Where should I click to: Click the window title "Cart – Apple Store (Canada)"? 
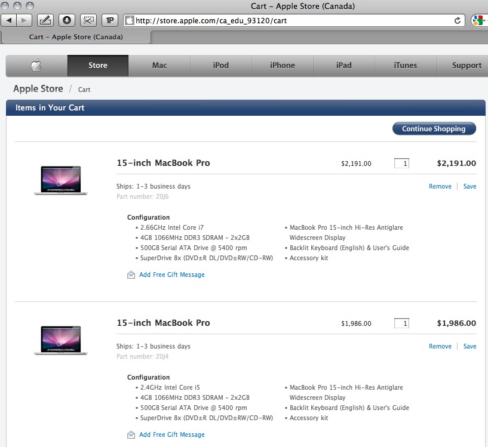tap(302, 6)
